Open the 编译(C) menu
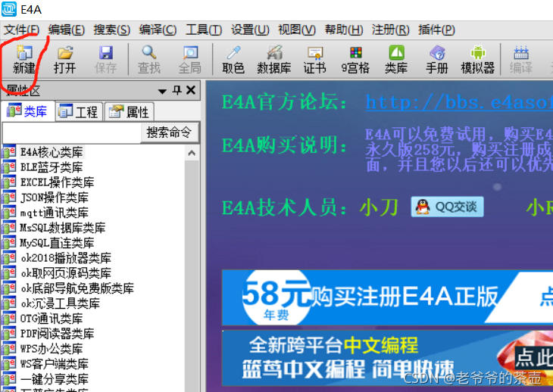 (x=158, y=30)
